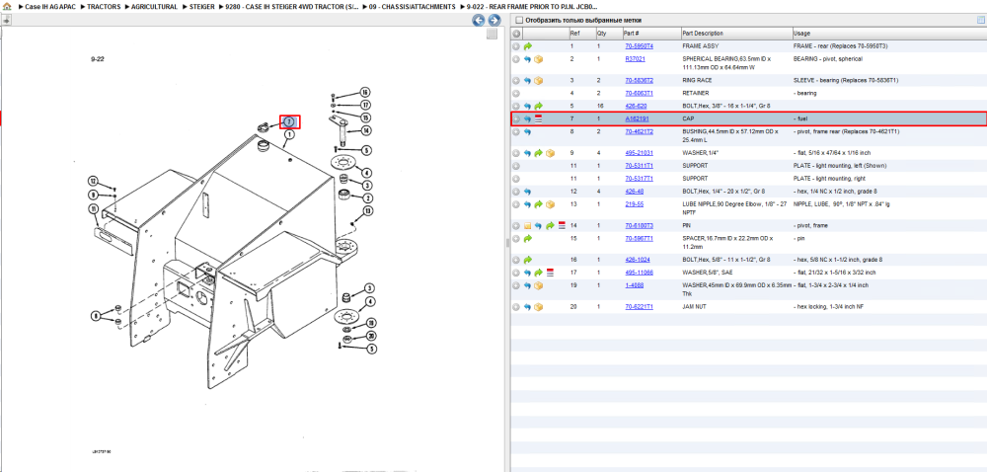Click the orange square icon on PIN row

[528, 225]
